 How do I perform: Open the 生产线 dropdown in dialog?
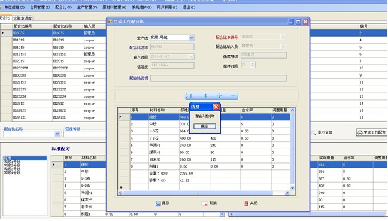(191, 38)
